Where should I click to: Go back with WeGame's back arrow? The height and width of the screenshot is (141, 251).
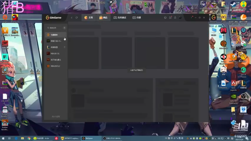coord(72,18)
